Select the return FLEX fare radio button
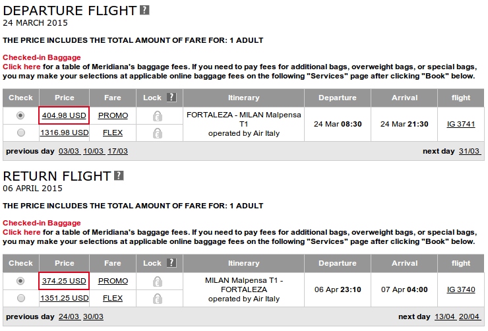 click(x=21, y=298)
